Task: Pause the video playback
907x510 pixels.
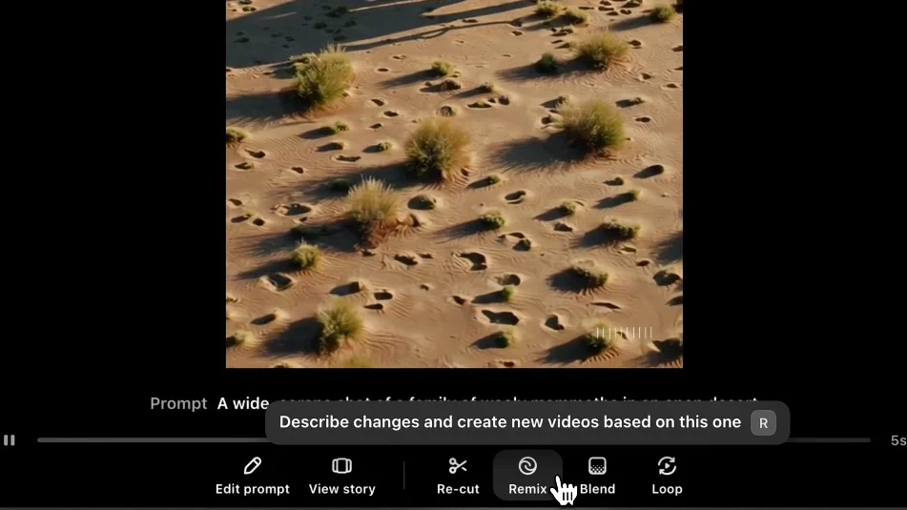Action: (x=10, y=440)
